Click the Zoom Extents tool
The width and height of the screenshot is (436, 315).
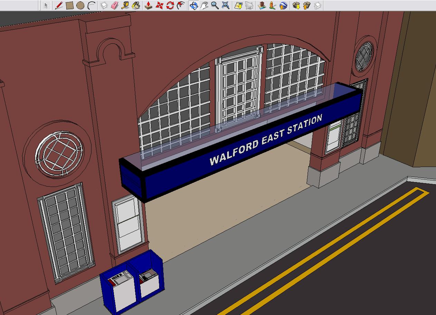pos(226,6)
